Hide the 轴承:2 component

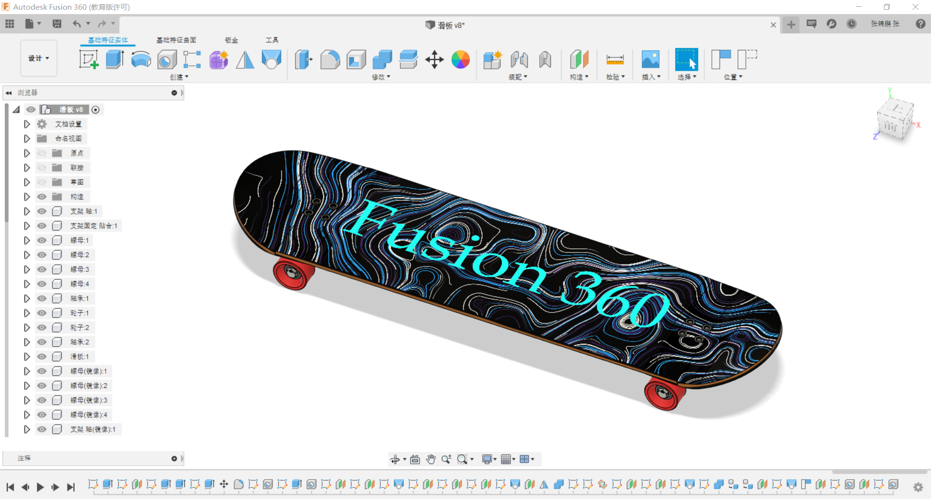pos(42,342)
